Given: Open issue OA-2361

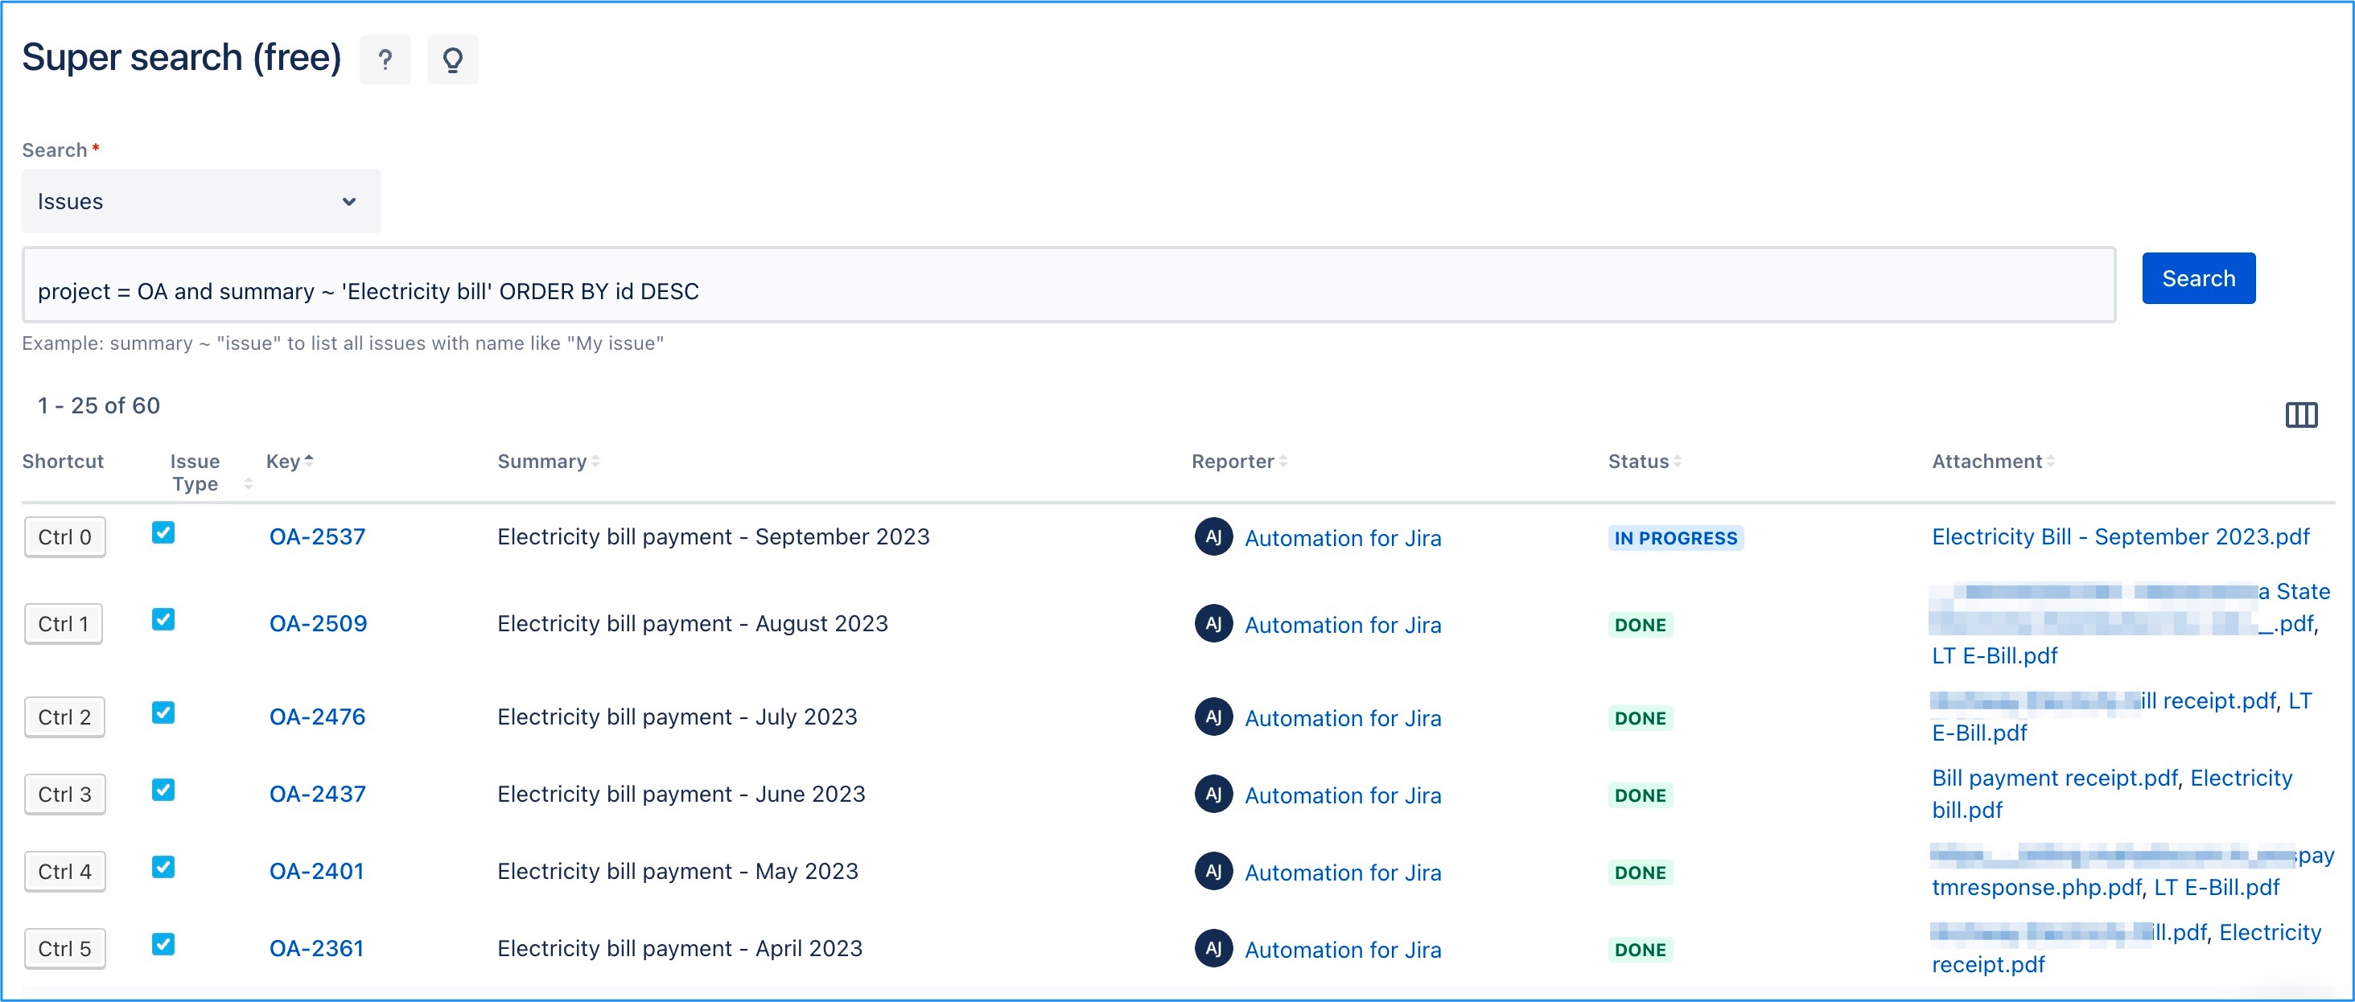Looking at the screenshot, I should (x=316, y=949).
